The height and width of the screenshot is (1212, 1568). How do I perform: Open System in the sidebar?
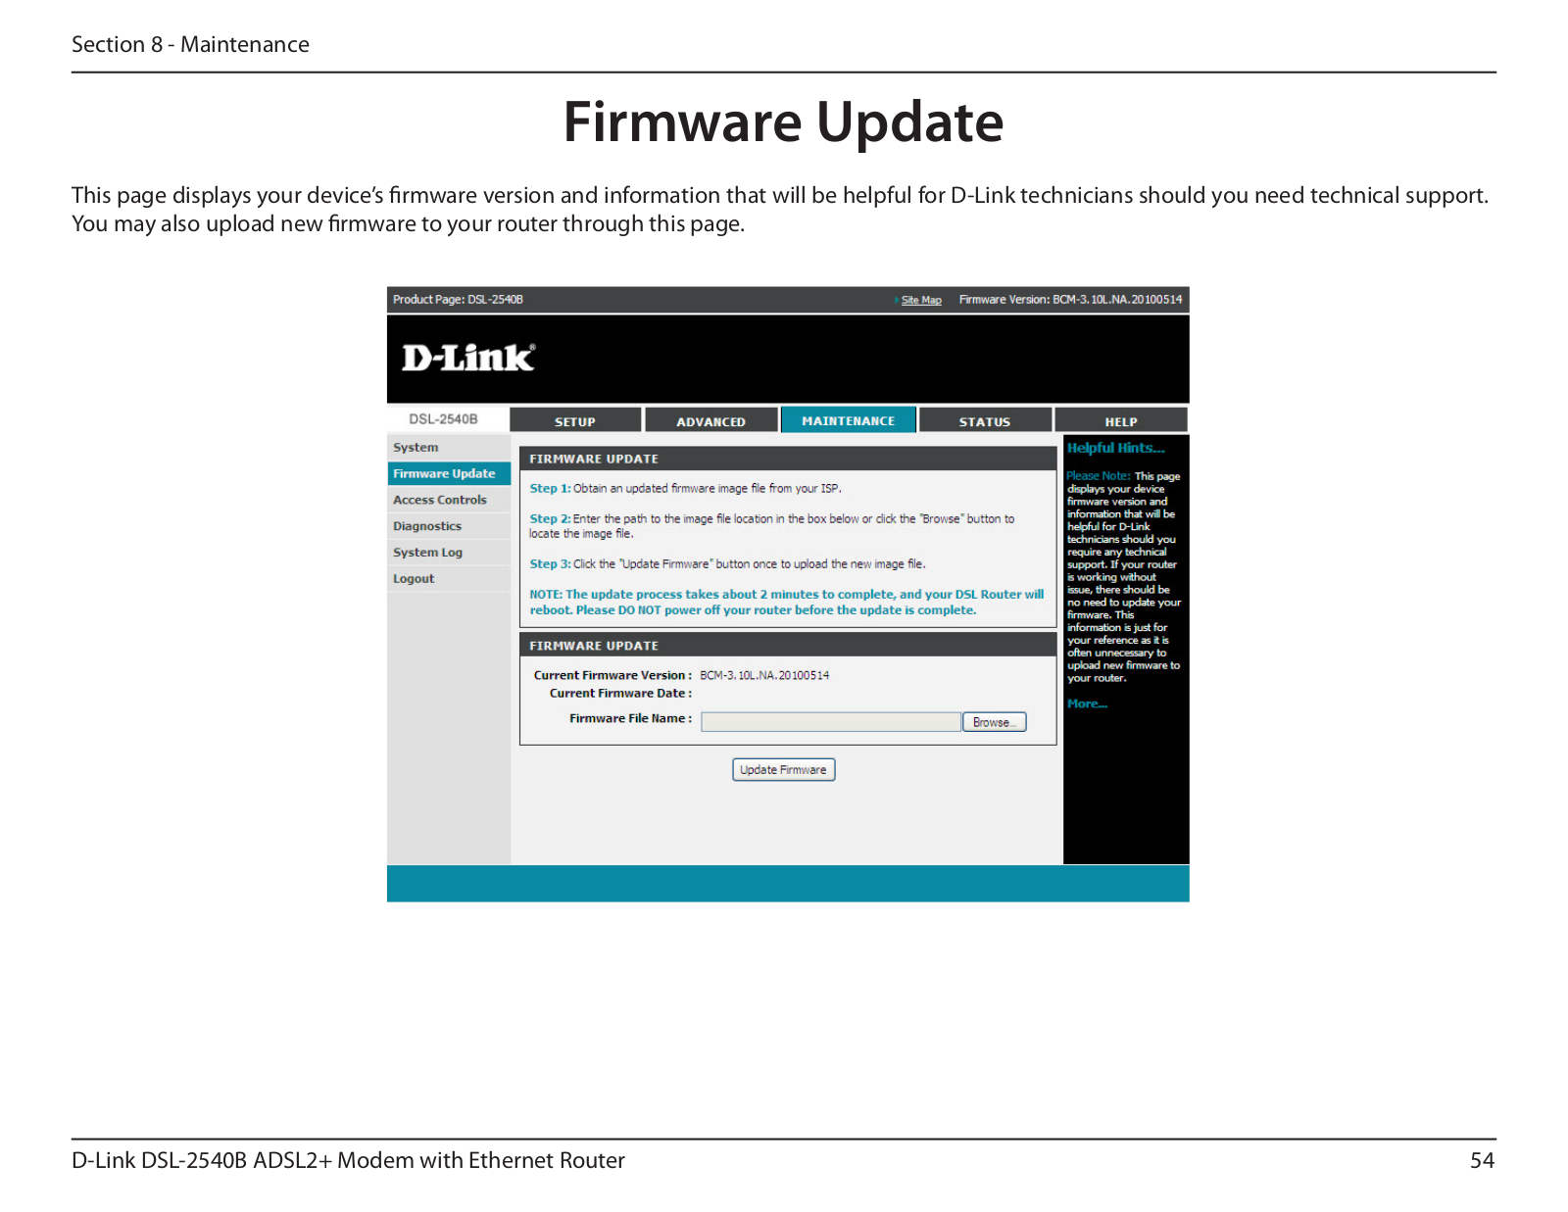coord(449,448)
